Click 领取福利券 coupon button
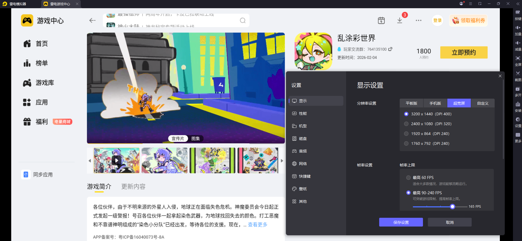The width and height of the screenshot is (522, 241). (x=468, y=20)
